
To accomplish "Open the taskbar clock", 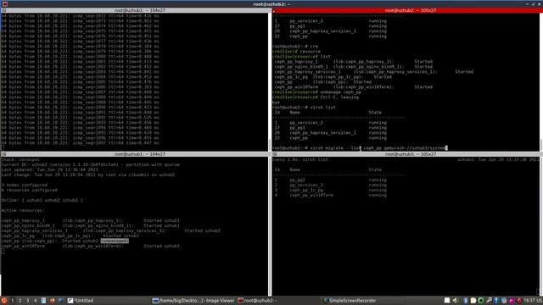I will click(x=529, y=301).
